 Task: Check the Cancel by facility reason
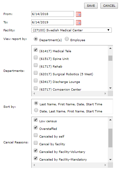[36, 143]
